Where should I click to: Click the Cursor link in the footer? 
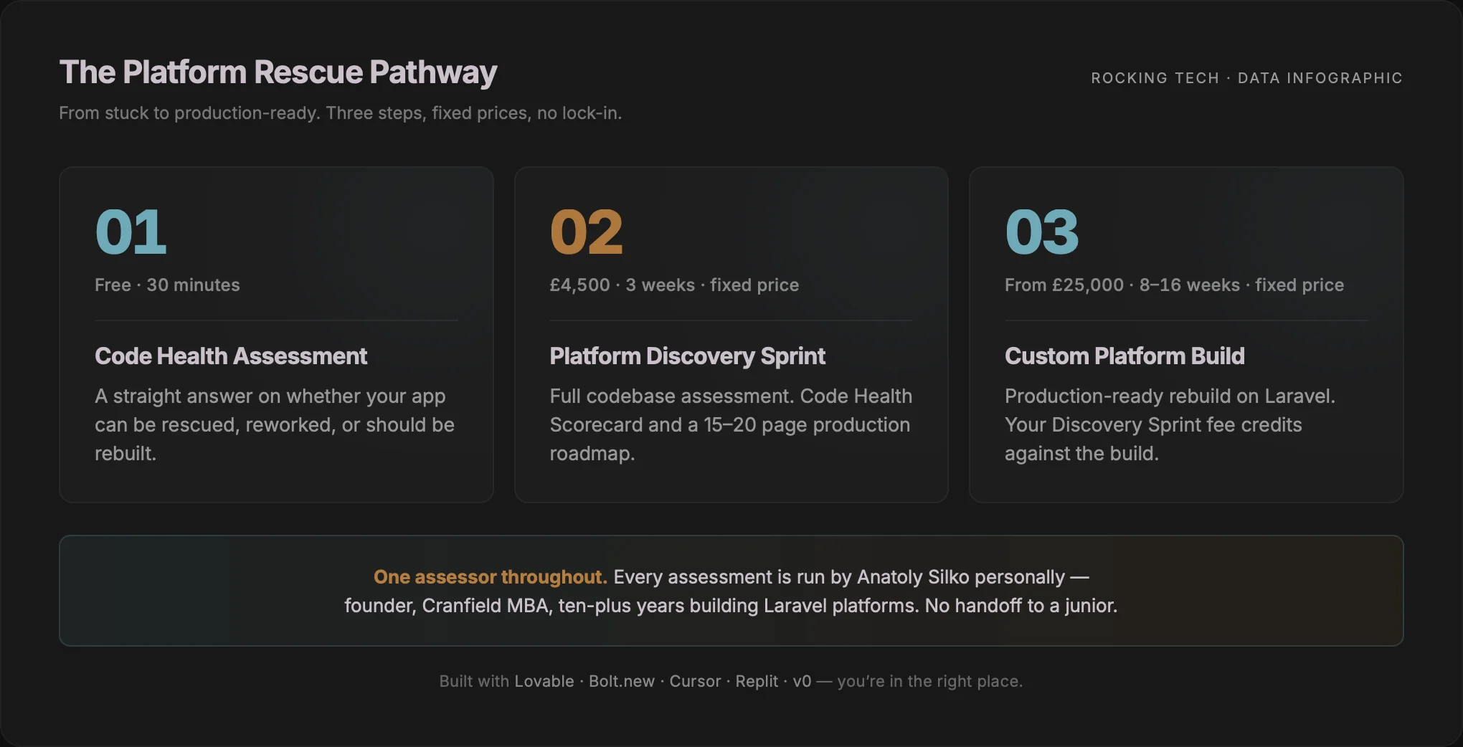[694, 681]
